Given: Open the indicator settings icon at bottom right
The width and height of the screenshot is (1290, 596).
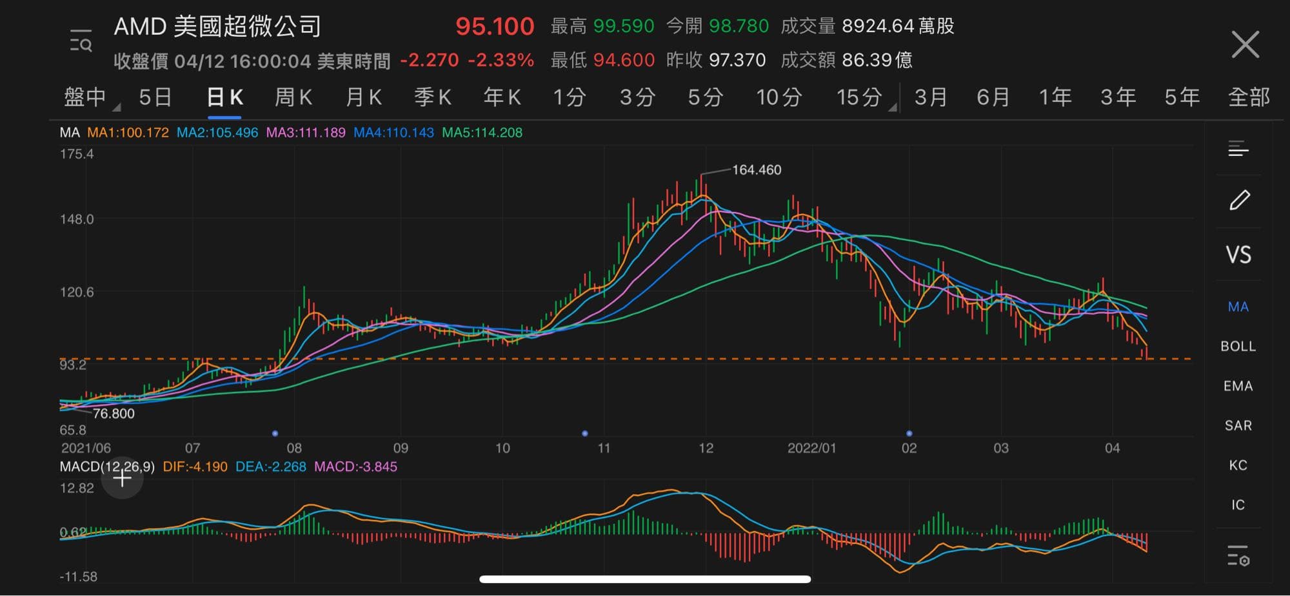Looking at the screenshot, I should (1238, 555).
